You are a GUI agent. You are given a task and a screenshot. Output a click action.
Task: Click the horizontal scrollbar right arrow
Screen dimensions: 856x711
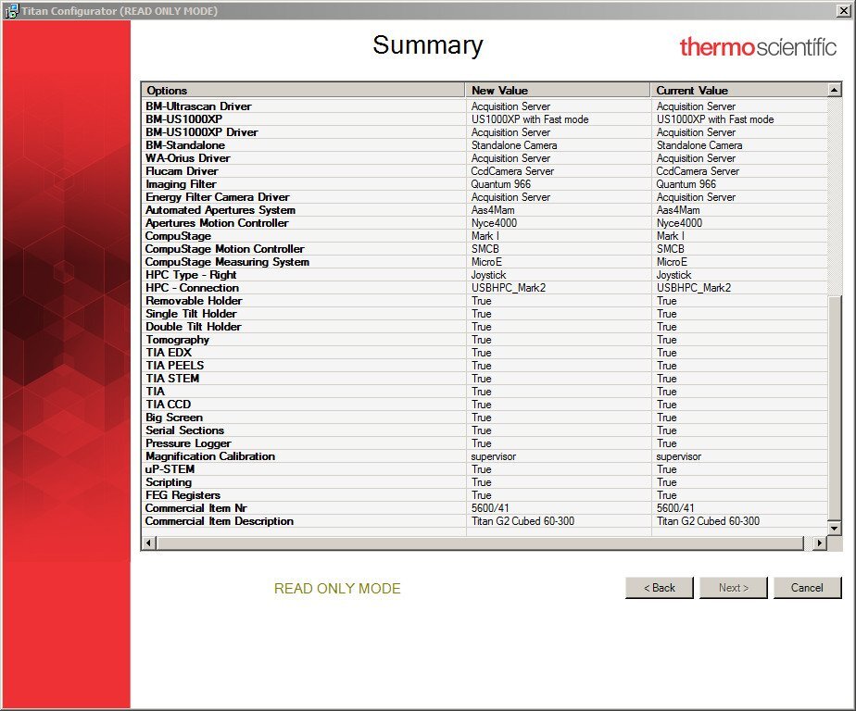point(818,543)
